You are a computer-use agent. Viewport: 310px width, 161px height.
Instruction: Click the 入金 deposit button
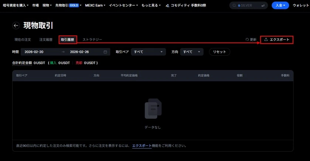(x=280, y=5)
